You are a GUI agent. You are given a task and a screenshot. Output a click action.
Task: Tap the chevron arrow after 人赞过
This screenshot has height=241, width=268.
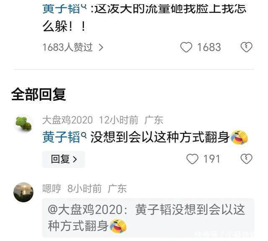101,47
